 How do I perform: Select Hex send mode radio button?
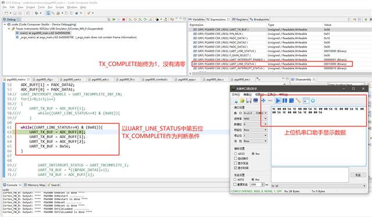[253, 179]
